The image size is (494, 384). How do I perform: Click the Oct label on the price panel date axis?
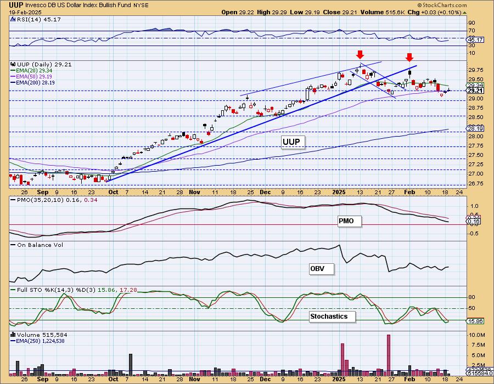coord(113,192)
